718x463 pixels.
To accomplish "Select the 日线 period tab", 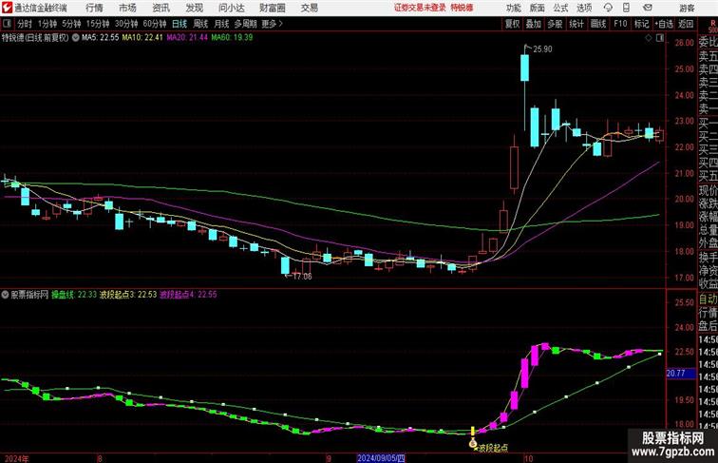I will point(179,24).
